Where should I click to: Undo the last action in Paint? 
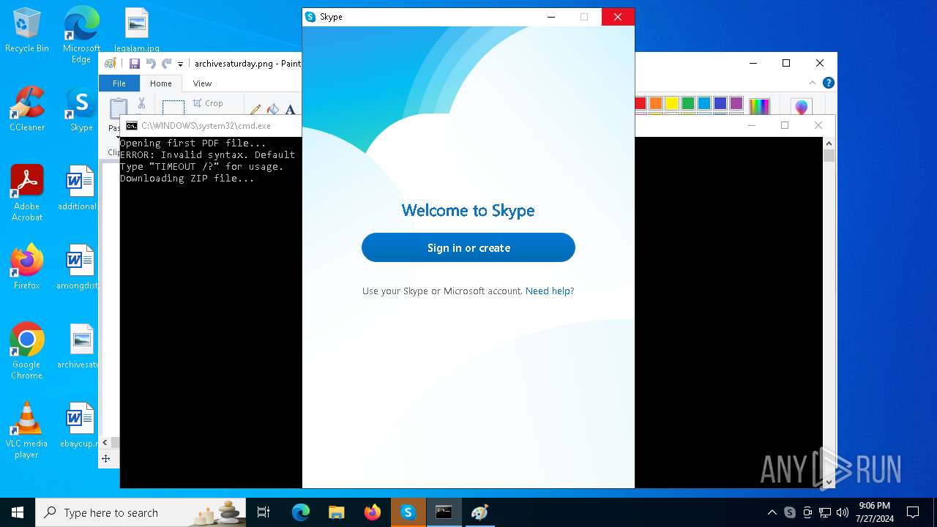tap(150, 64)
